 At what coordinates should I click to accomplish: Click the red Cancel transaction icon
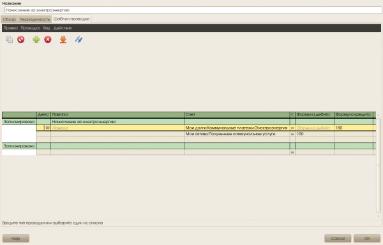coord(21,40)
